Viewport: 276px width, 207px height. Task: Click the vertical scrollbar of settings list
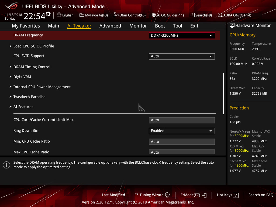tap(223, 94)
